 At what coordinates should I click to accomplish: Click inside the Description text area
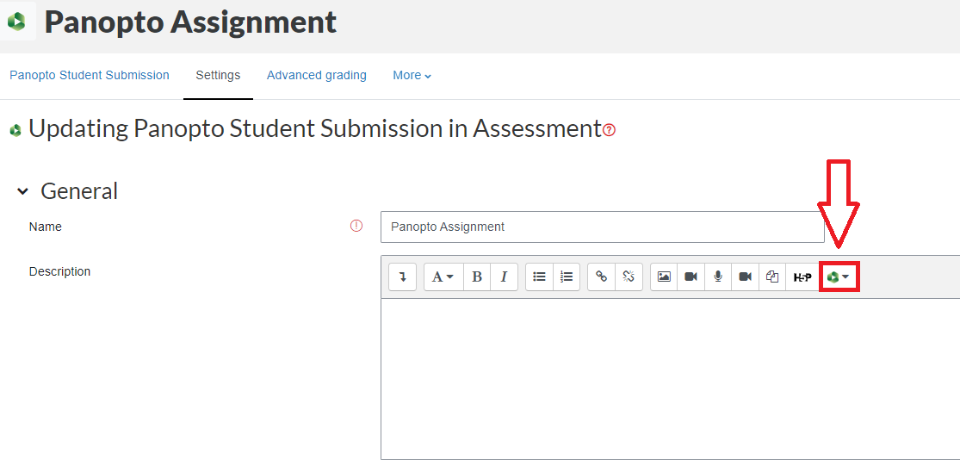(x=671, y=378)
